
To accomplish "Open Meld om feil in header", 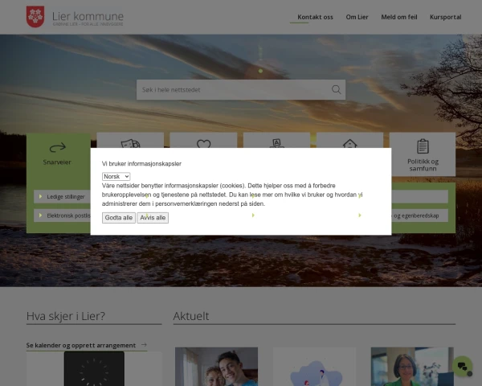I will (x=399, y=17).
